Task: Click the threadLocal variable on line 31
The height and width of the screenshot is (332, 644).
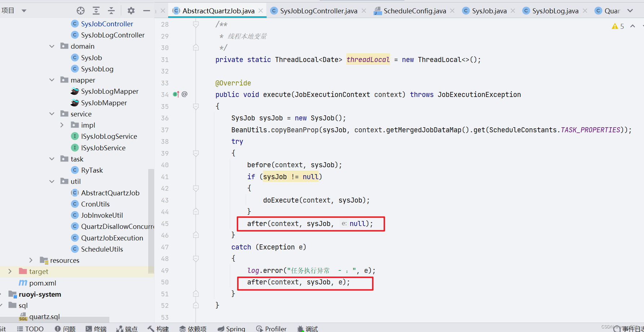Action: (368, 59)
